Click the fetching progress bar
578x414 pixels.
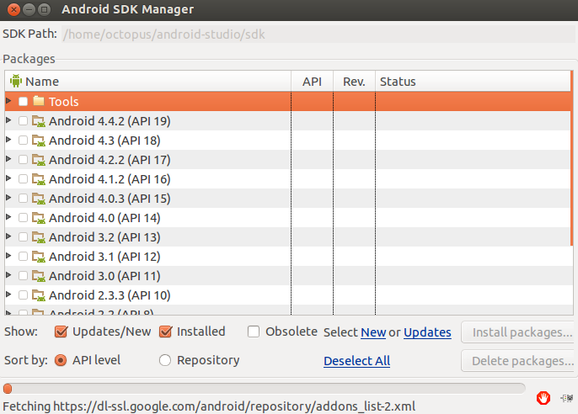[x=264, y=389]
